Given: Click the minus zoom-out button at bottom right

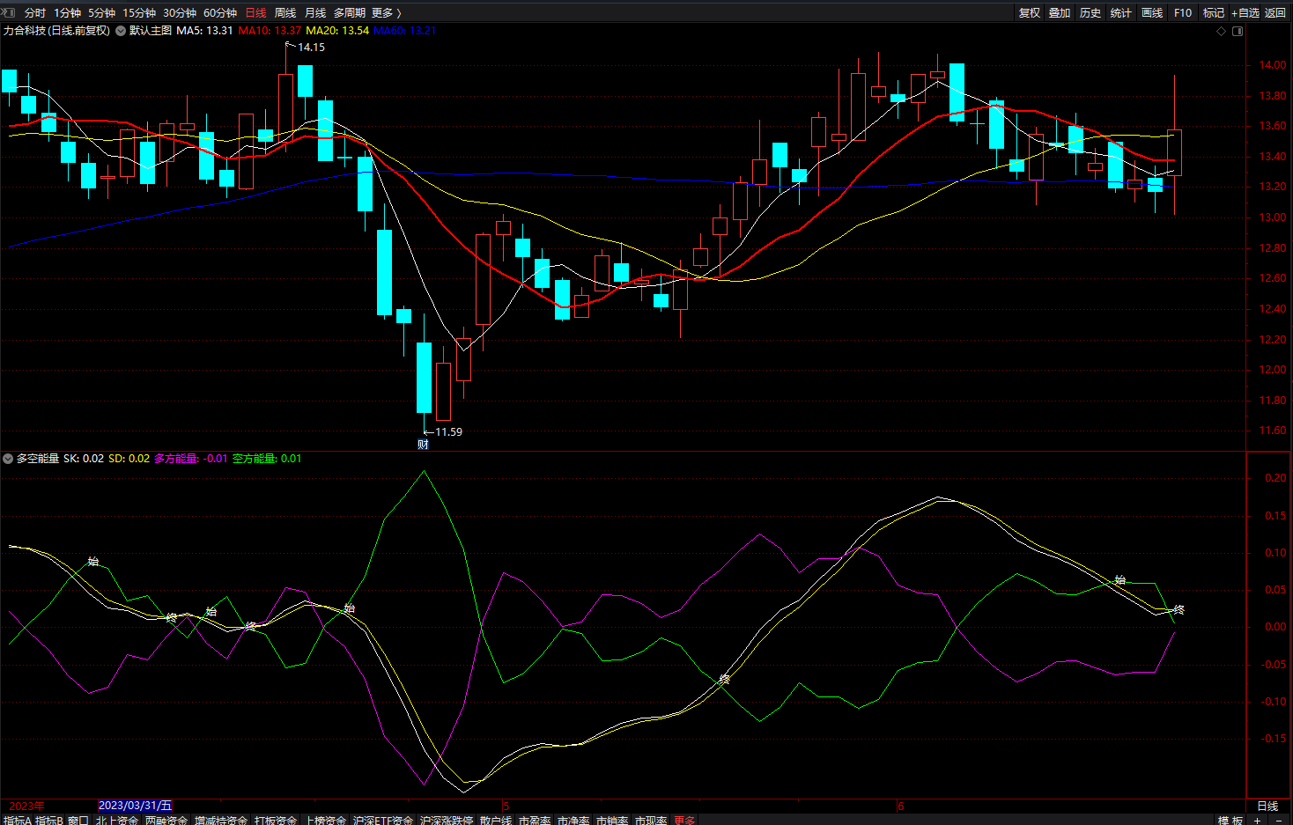Looking at the screenshot, I should point(1279,820).
